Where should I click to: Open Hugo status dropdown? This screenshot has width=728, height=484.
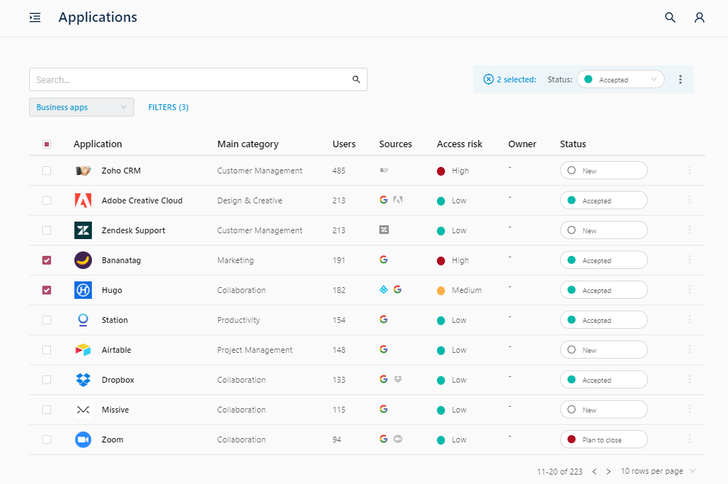pyautogui.click(x=603, y=290)
